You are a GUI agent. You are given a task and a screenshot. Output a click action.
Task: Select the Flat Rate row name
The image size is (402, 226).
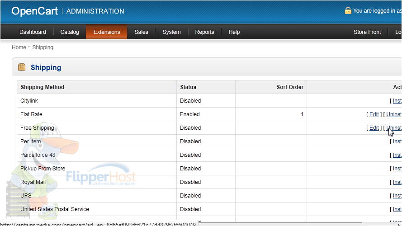pos(31,114)
